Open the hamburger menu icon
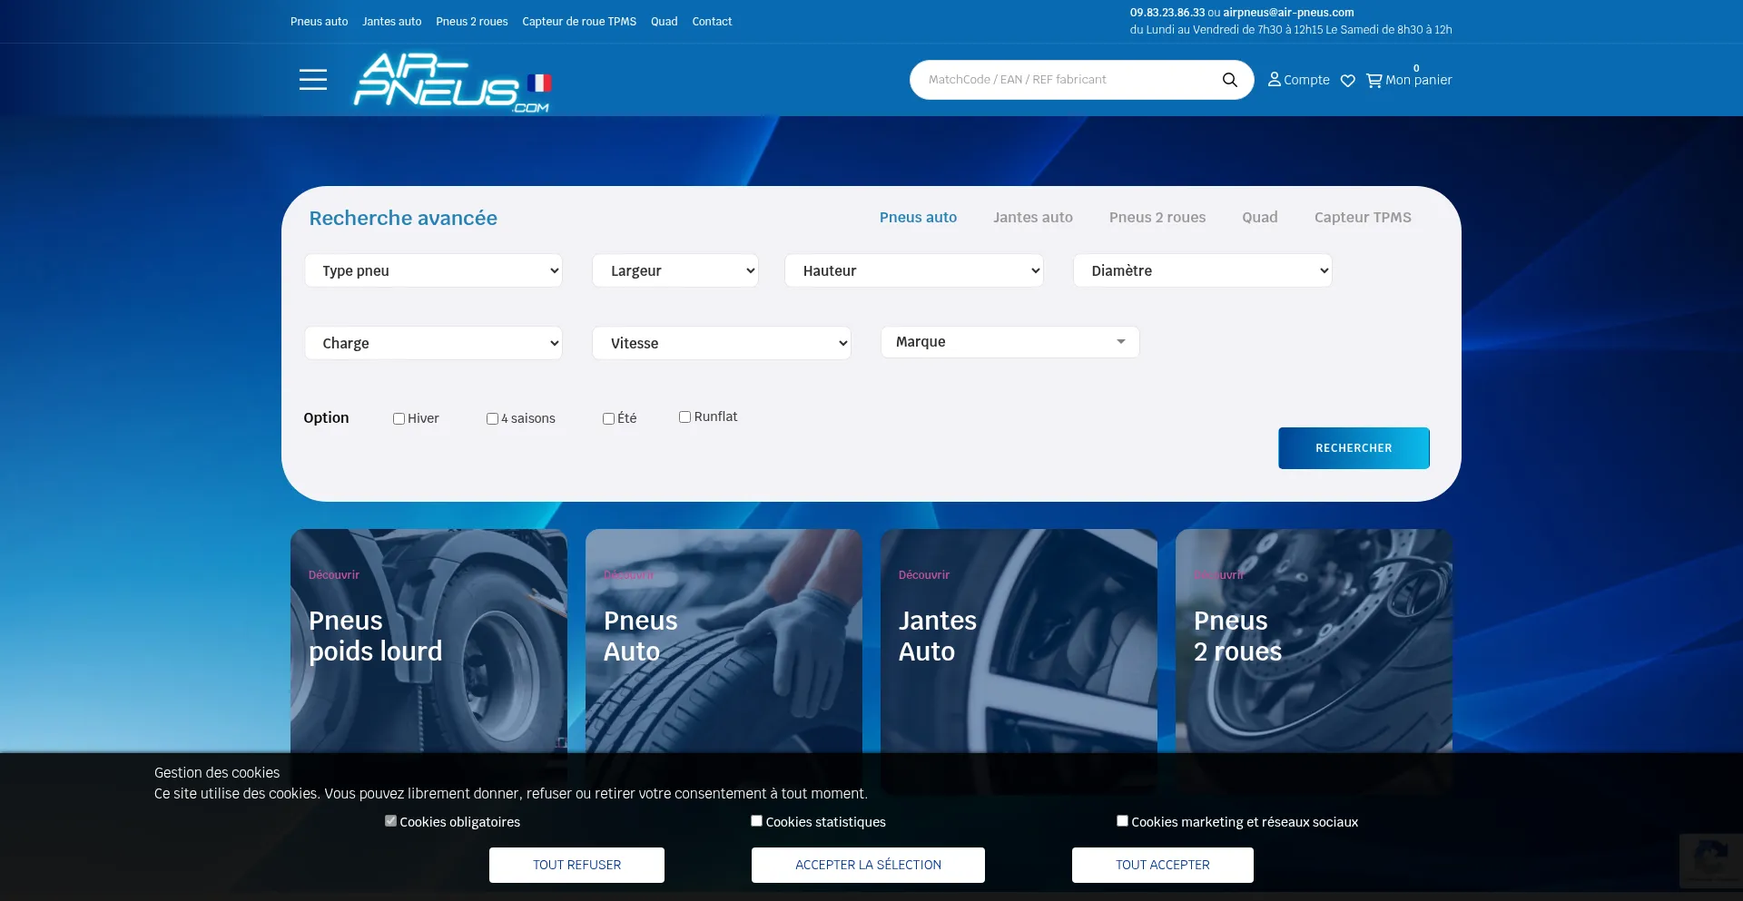1743x901 pixels. [x=312, y=80]
